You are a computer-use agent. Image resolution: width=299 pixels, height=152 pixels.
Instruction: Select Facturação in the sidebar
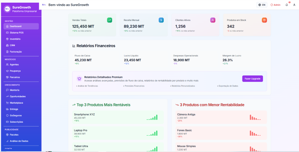21,52
